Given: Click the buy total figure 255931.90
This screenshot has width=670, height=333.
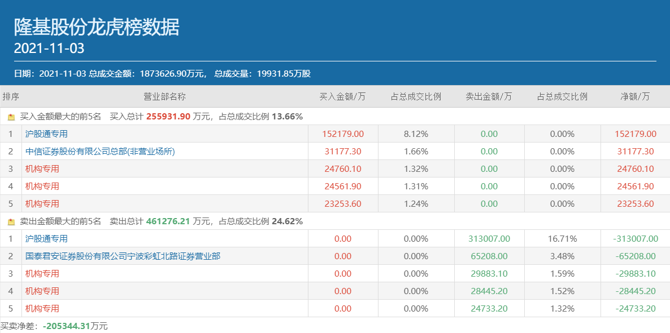Looking at the screenshot, I should [x=168, y=117].
